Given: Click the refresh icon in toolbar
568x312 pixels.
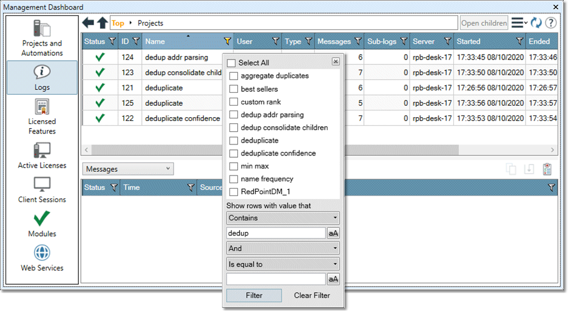Looking at the screenshot, I should (536, 23).
